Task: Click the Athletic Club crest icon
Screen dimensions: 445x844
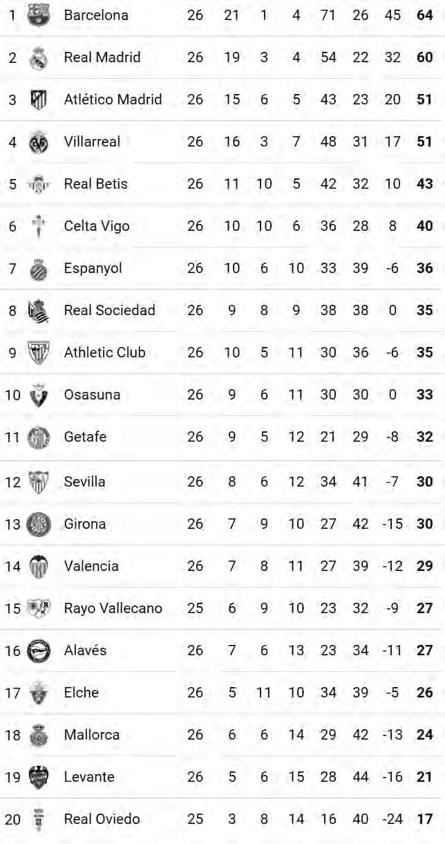Action: [39, 353]
